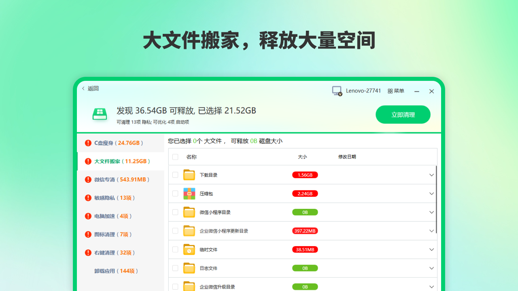Image resolution: width=518 pixels, height=291 pixels.
Task: Click the back arrow labeled 返回
Action: click(x=90, y=89)
